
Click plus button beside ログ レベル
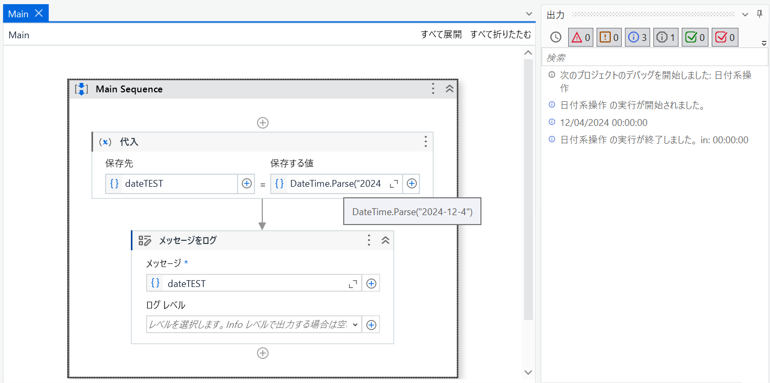click(371, 325)
